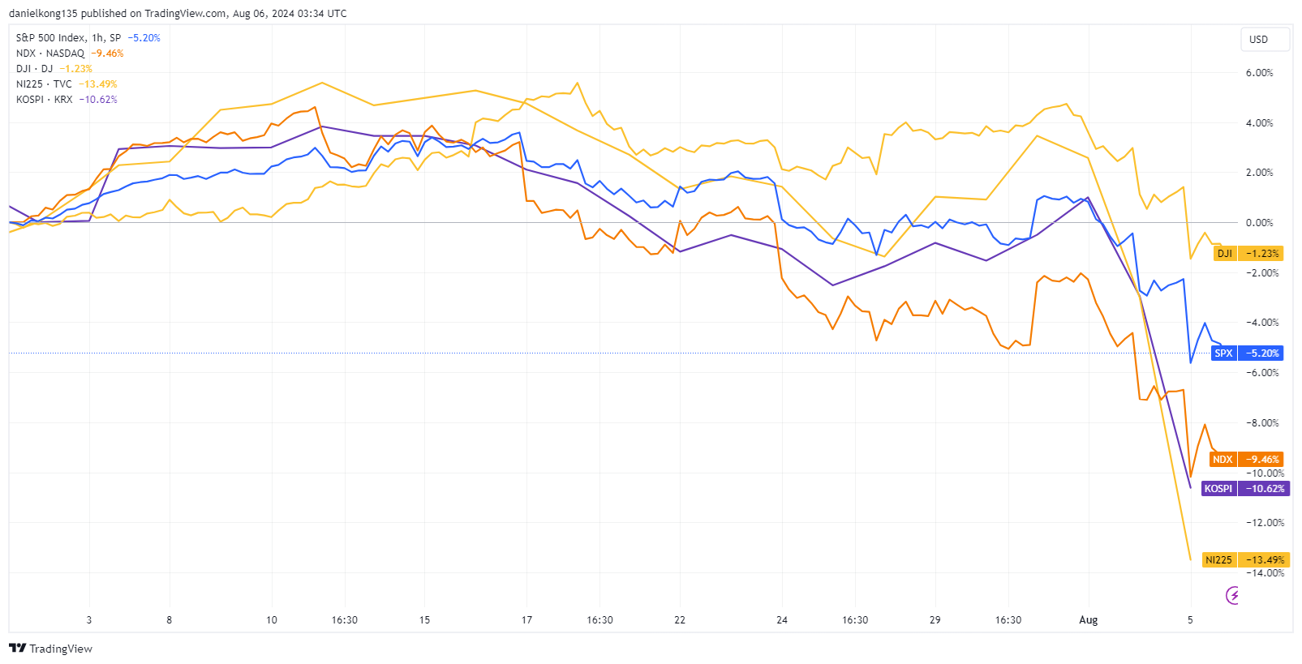Image resolution: width=1302 pixels, height=664 pixels.
Task: Click the Aug marker on the time axis
Action: click(x=1088, y=620)
